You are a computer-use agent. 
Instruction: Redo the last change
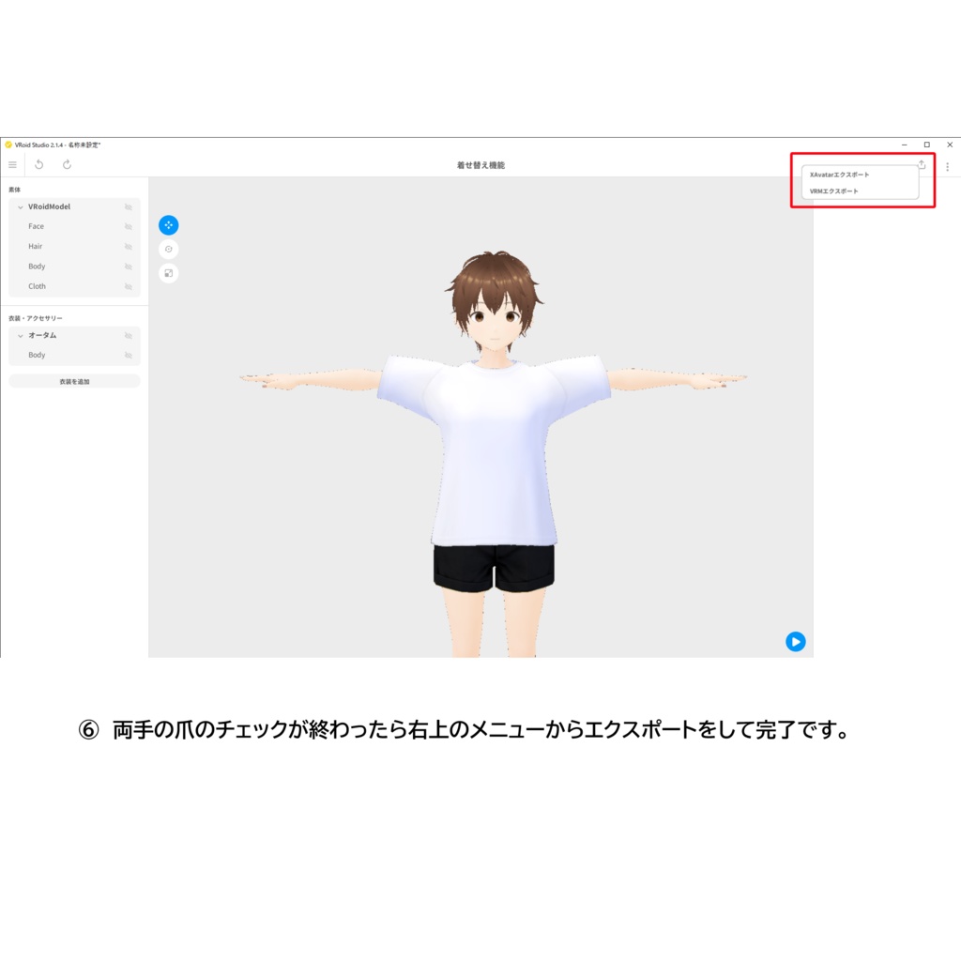tap(67, 164)
